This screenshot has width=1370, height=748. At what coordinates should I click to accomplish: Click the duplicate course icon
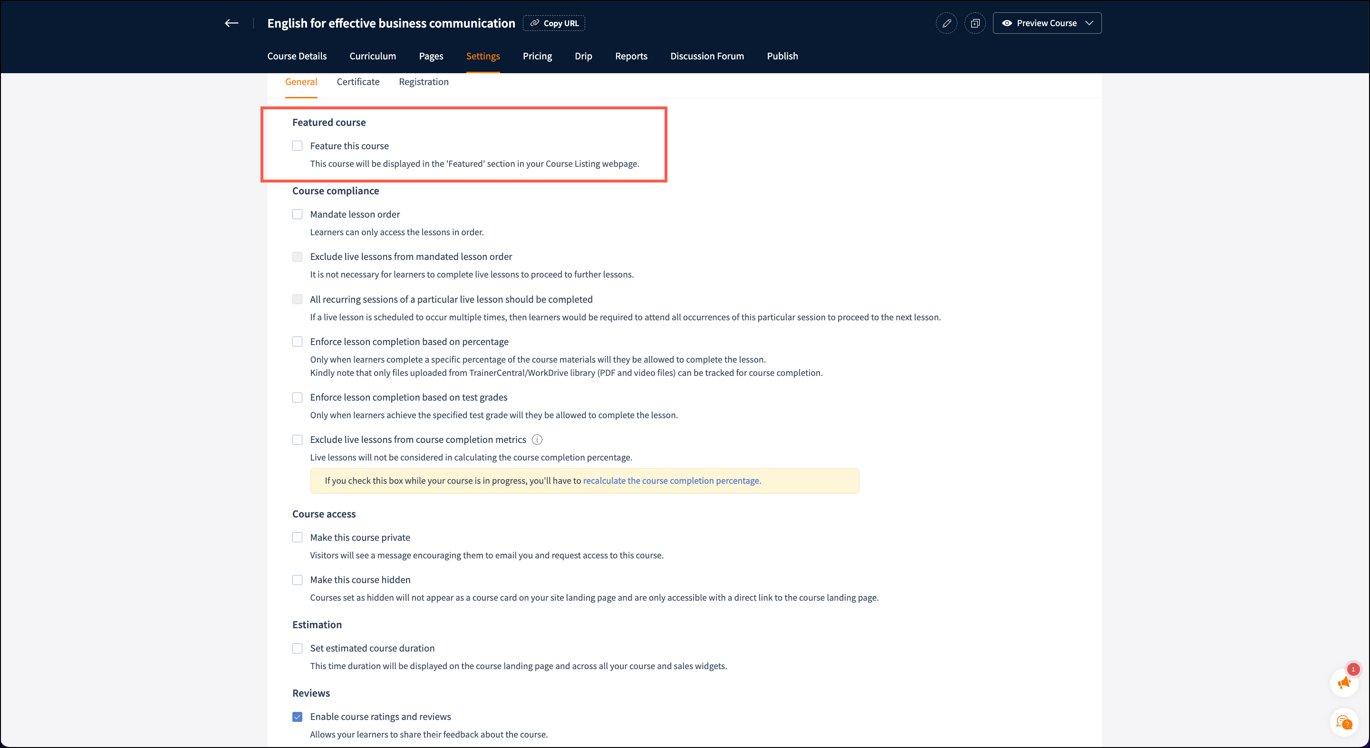pos(975,23)
